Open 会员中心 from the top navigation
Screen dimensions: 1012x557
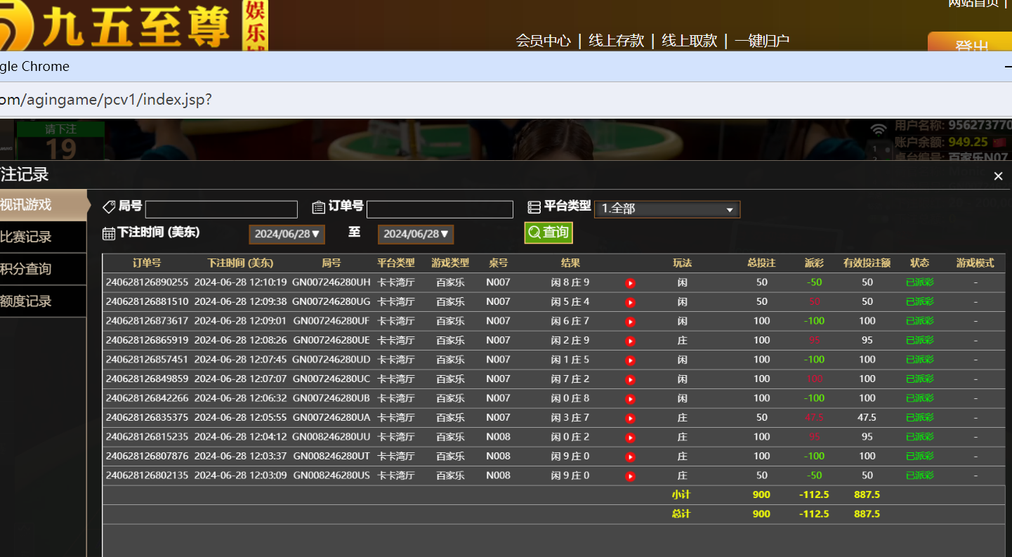543,41
